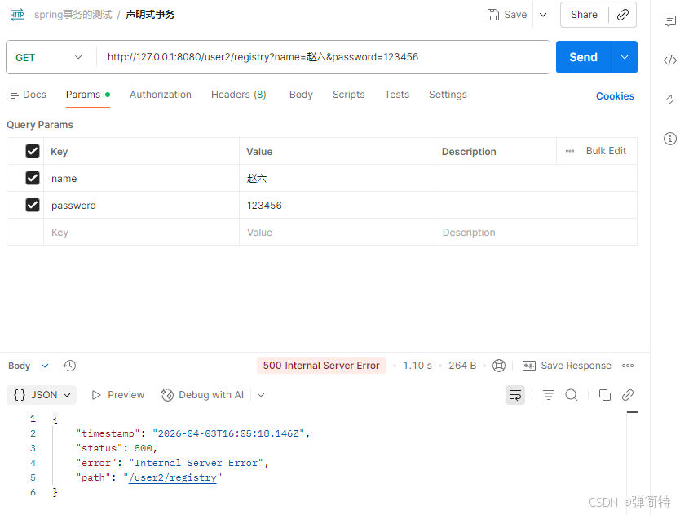Click the 264 B response size
680x515 pixels.
(462, 366)
